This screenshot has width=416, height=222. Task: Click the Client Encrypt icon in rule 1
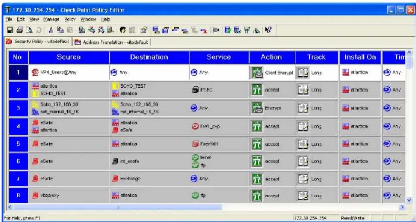coord(257,73)
